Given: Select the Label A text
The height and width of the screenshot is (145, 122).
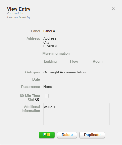Looking at the screenshot, I should click(49, 31).
